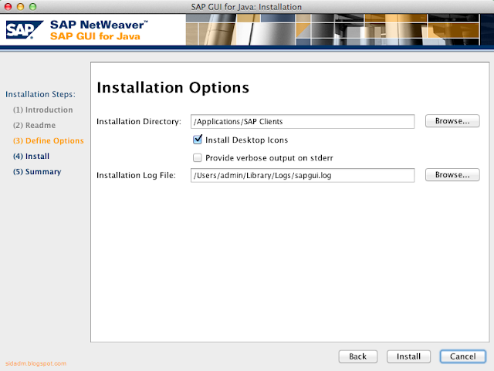
Task: Minimize the window with yellow button
Action: click(21, 7)
